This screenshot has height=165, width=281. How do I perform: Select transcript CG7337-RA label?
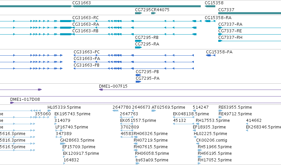pos(230,24)
